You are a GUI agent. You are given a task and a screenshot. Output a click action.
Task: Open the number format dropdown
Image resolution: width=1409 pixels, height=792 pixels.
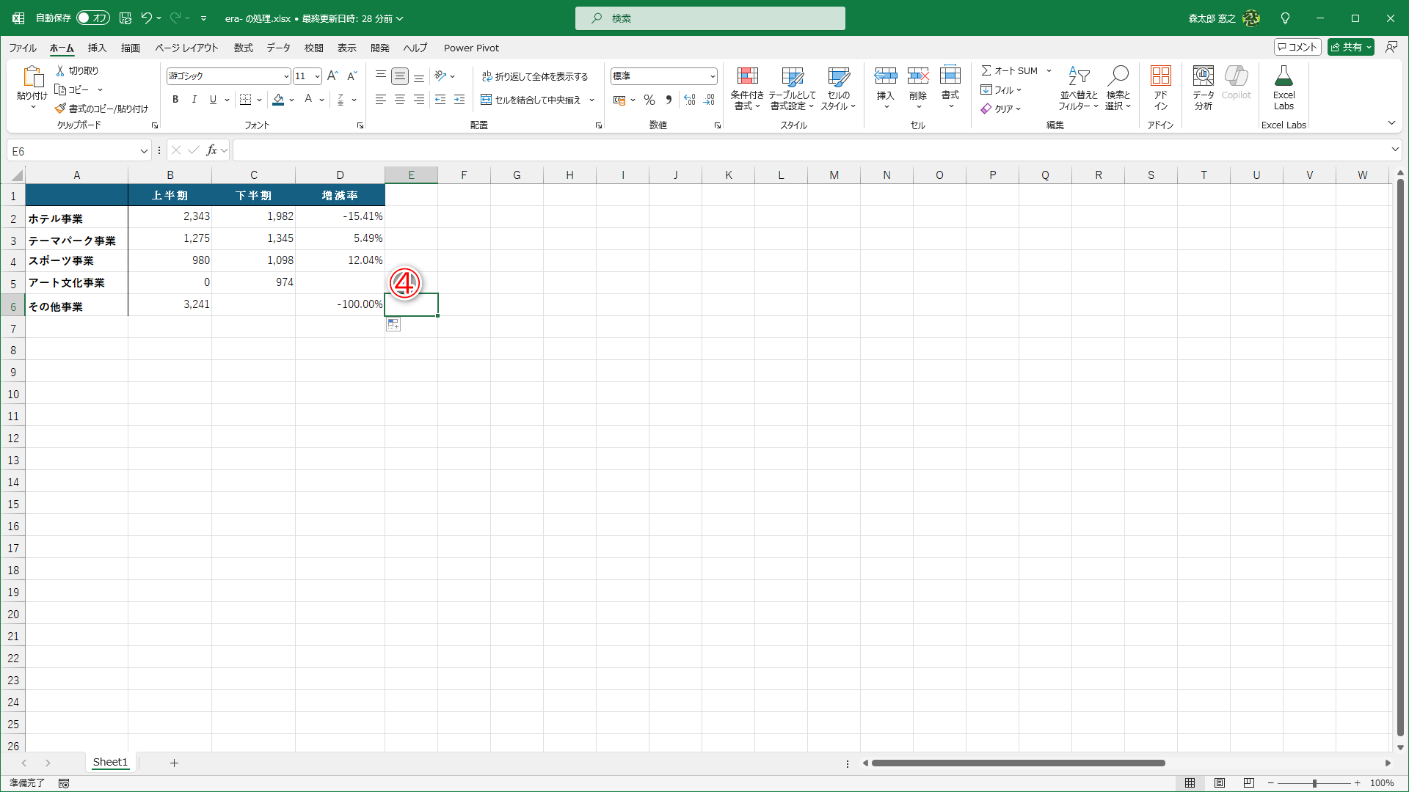712,76
